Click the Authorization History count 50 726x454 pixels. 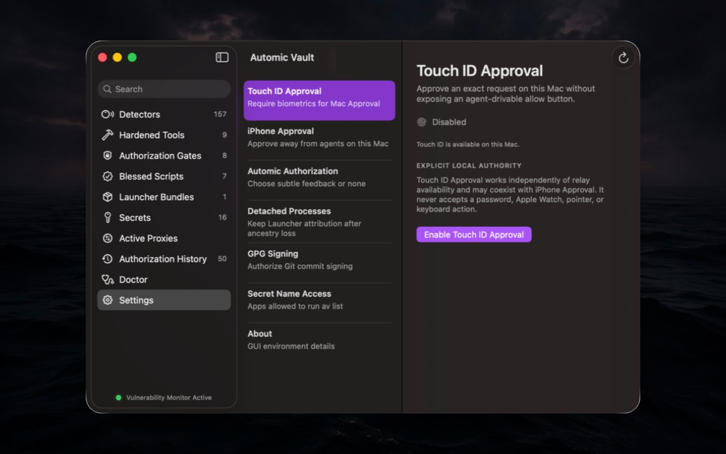[222, 259]
